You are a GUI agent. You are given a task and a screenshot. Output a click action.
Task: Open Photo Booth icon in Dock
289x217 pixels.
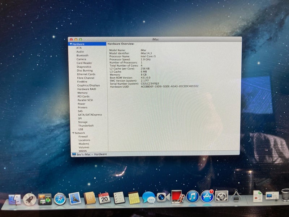[178, 197]
